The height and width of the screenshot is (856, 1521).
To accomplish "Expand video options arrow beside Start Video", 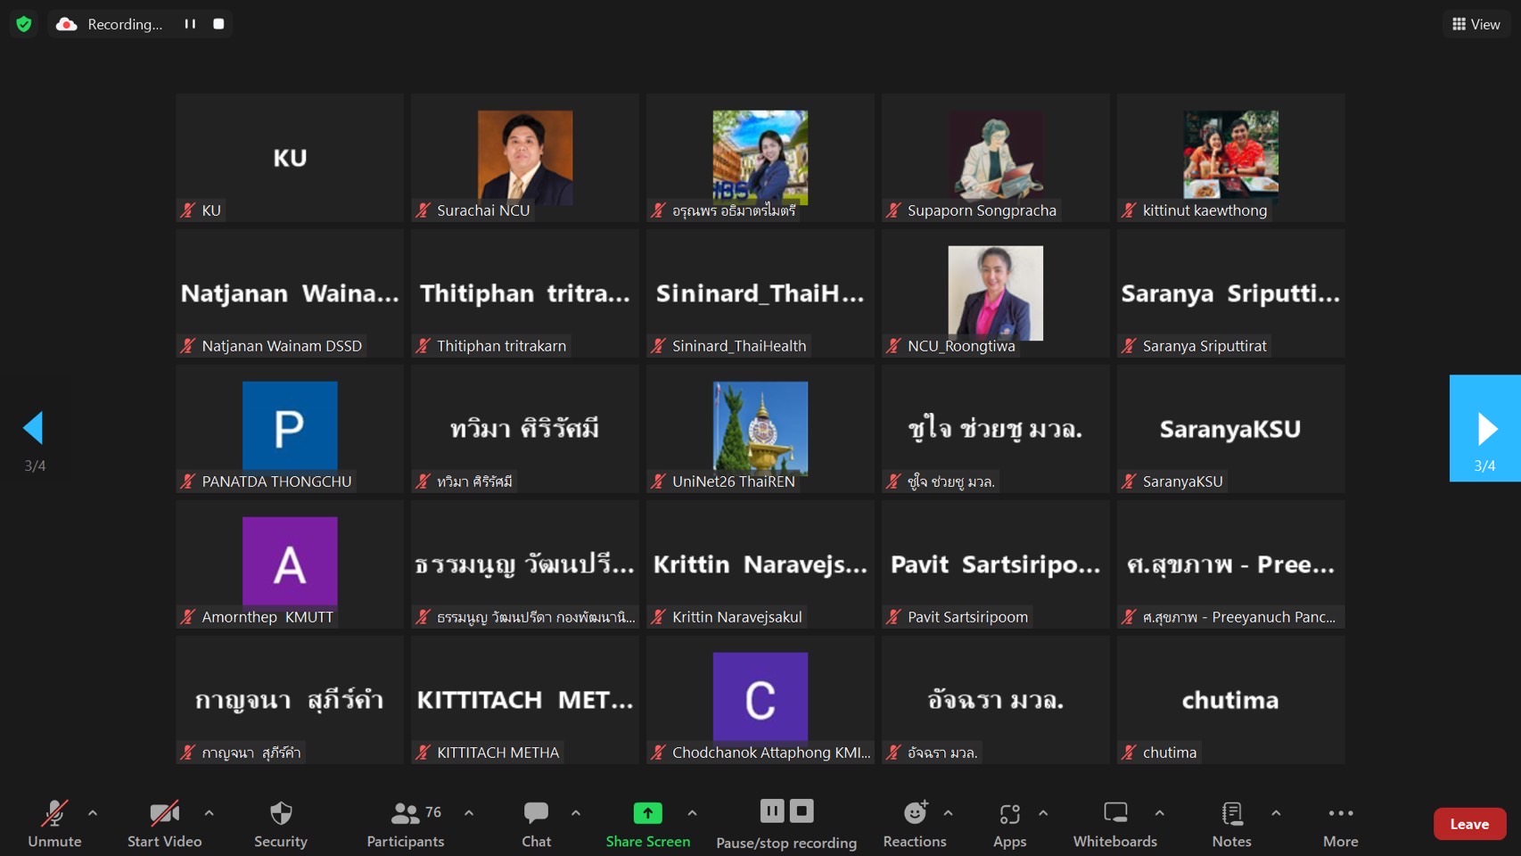I will pos(209,813).
